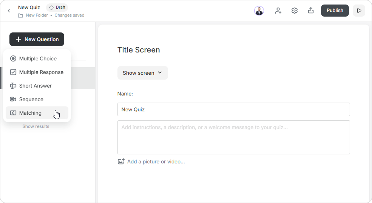Click the New Folder icon
This screenshot has width=372, height=203.
[x=21, y=15]
